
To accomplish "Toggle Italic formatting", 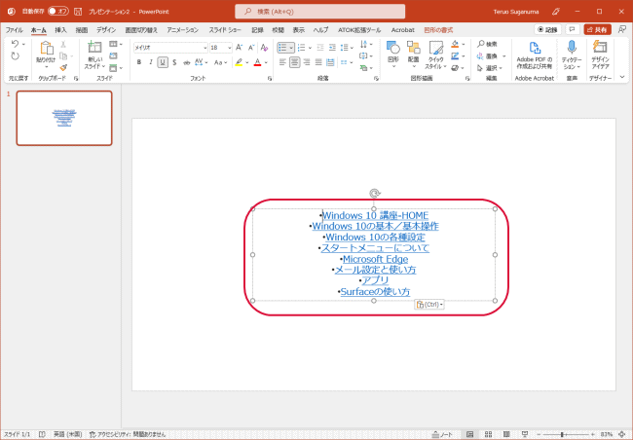I will [151, 62].
